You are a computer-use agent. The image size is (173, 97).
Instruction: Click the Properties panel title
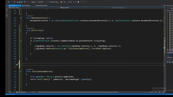coord(169,57)
